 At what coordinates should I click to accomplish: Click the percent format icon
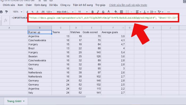(x=32, y=12)
